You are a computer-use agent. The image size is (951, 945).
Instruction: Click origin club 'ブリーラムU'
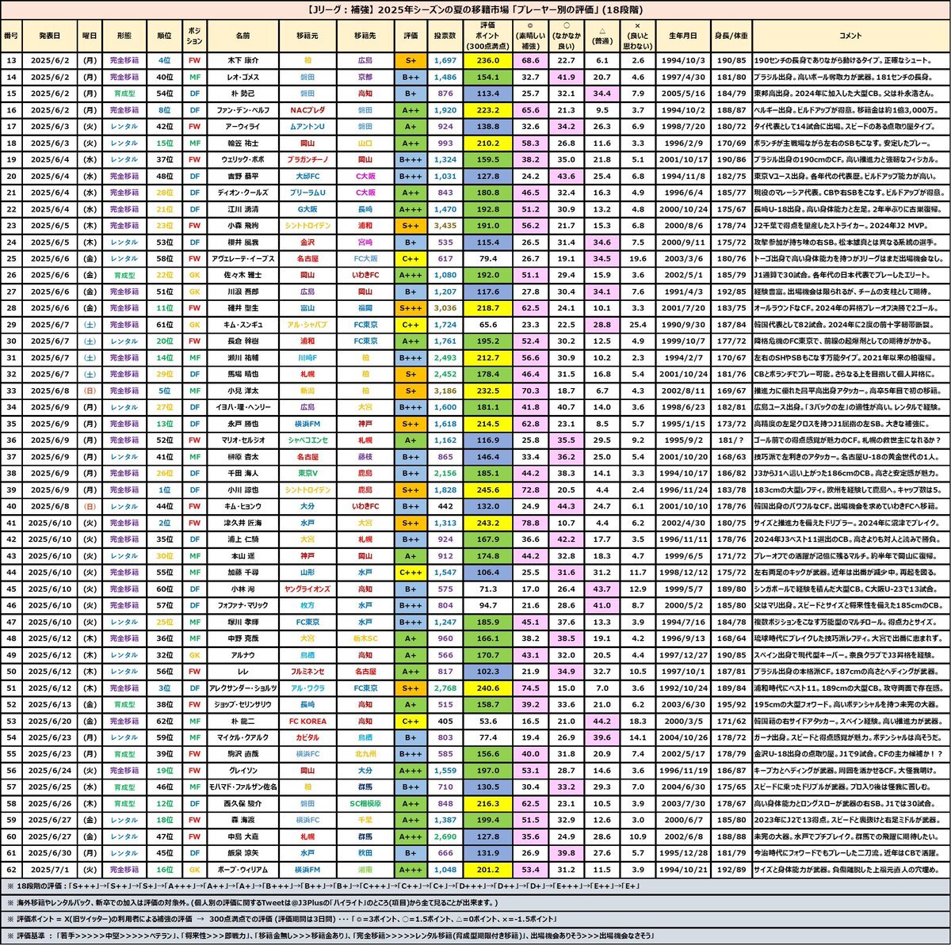coord(307,192)
